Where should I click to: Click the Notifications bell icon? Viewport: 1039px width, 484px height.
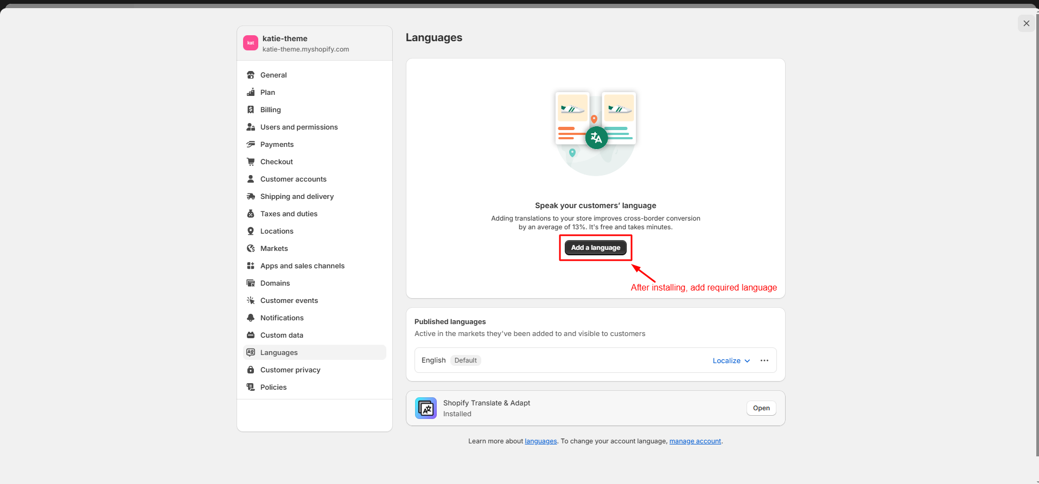click(251, 318)
